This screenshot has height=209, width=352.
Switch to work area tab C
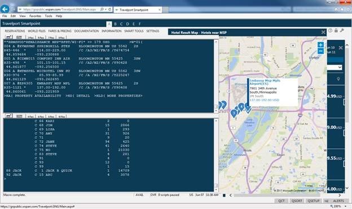click(121, 24)
